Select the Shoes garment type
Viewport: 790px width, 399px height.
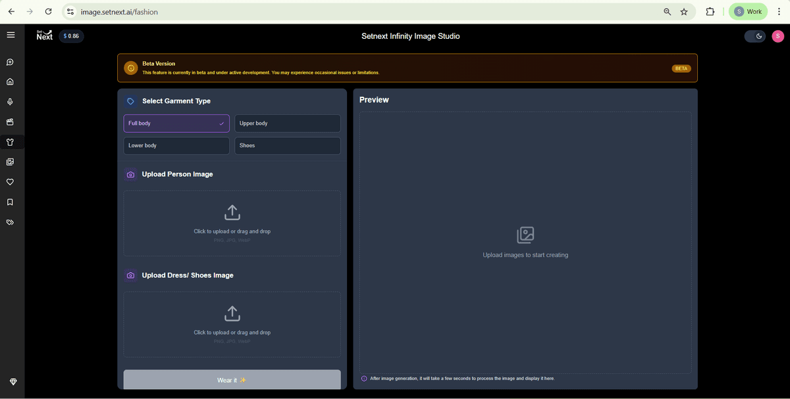tap(288, 146)
